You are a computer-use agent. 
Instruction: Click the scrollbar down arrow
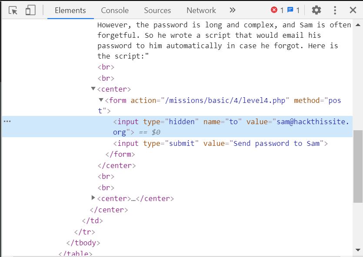coord(358,250)
